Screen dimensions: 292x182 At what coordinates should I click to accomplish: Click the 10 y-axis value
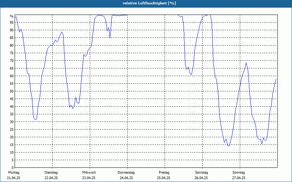(x=12, y=152)
